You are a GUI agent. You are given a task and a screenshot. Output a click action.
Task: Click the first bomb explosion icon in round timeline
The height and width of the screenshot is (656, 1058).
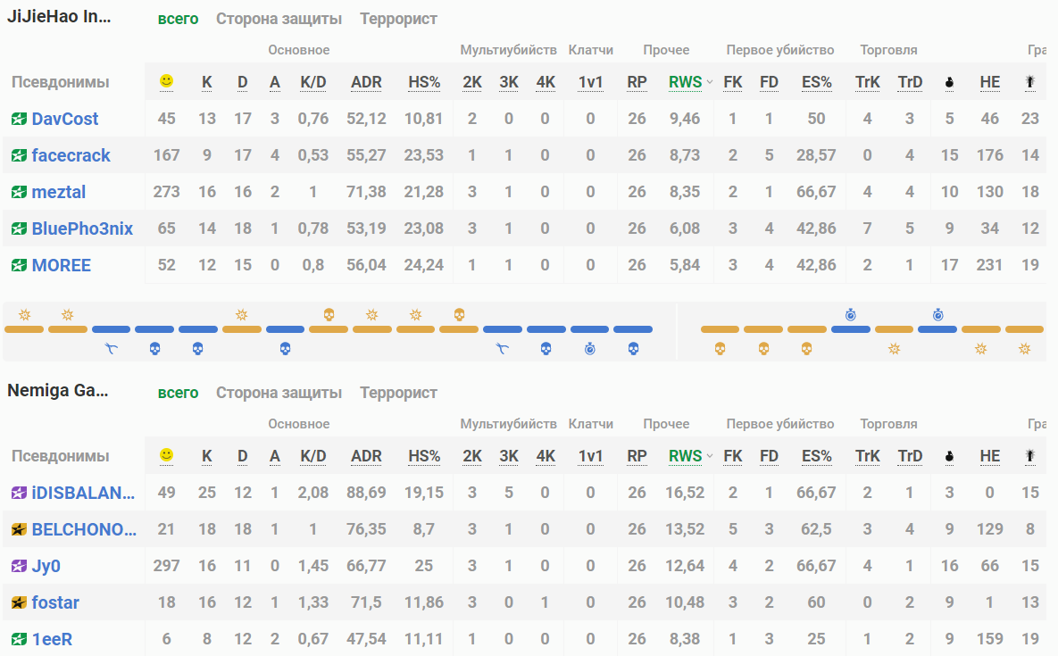pyautogui.click(x=24, y=315)
